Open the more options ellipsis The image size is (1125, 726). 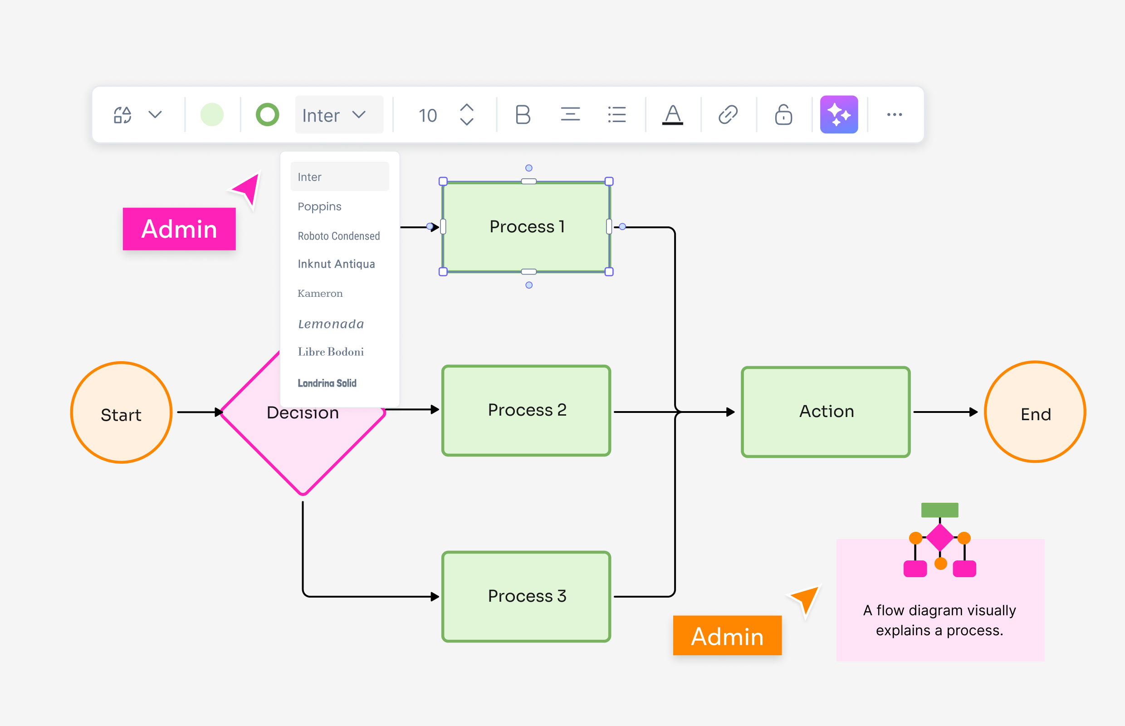click(895, 114)
